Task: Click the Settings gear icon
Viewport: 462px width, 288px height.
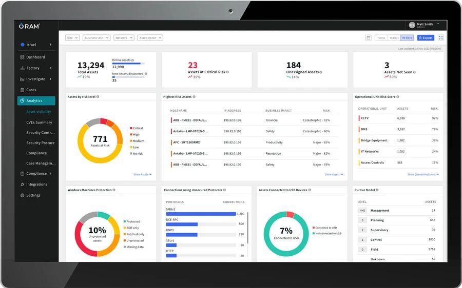Action: (22, 195)
